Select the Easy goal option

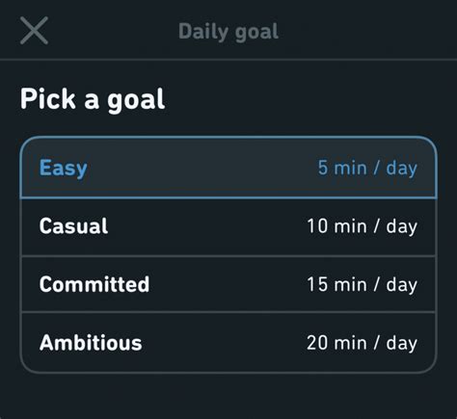(x=228, y=168)
